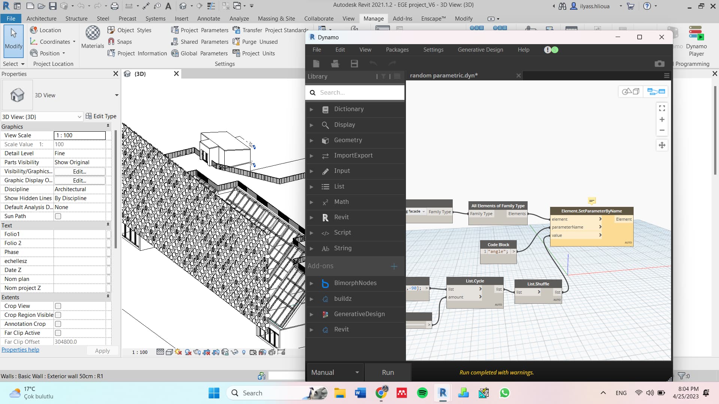Click Edit Type in Properties panel
Viewport: 719px width, 404px height.
(x=101, y=116)
